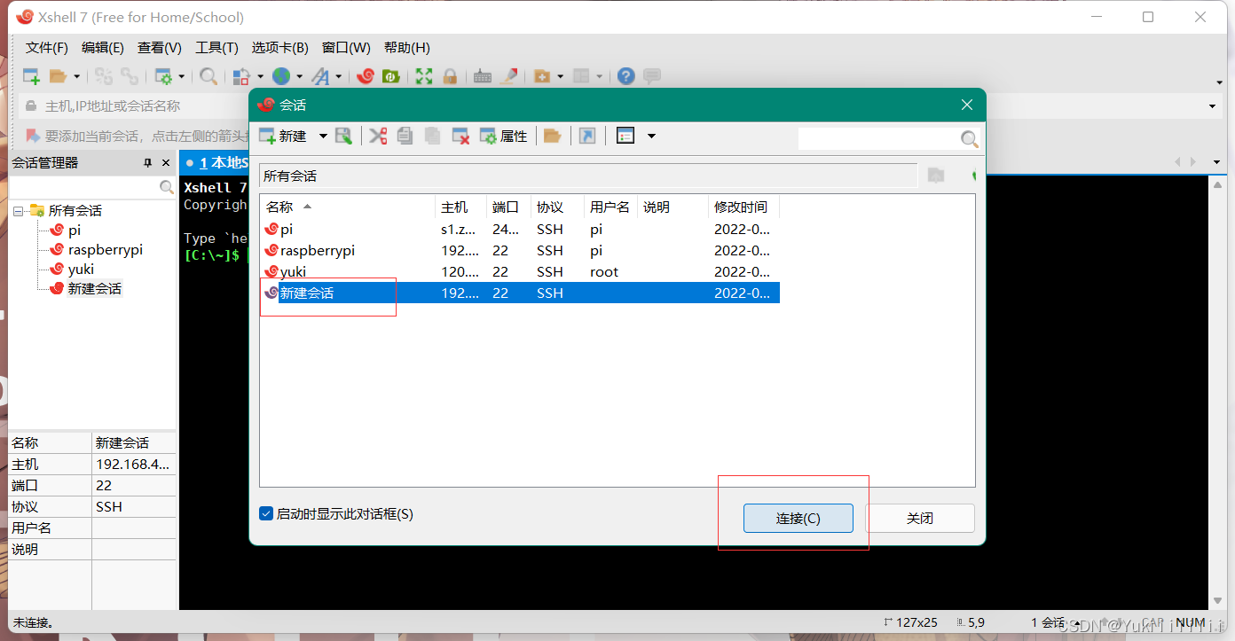Click the copy icon in 会话 dialog
Viewport: 1235px width, 641px height.
click(405, 136)
